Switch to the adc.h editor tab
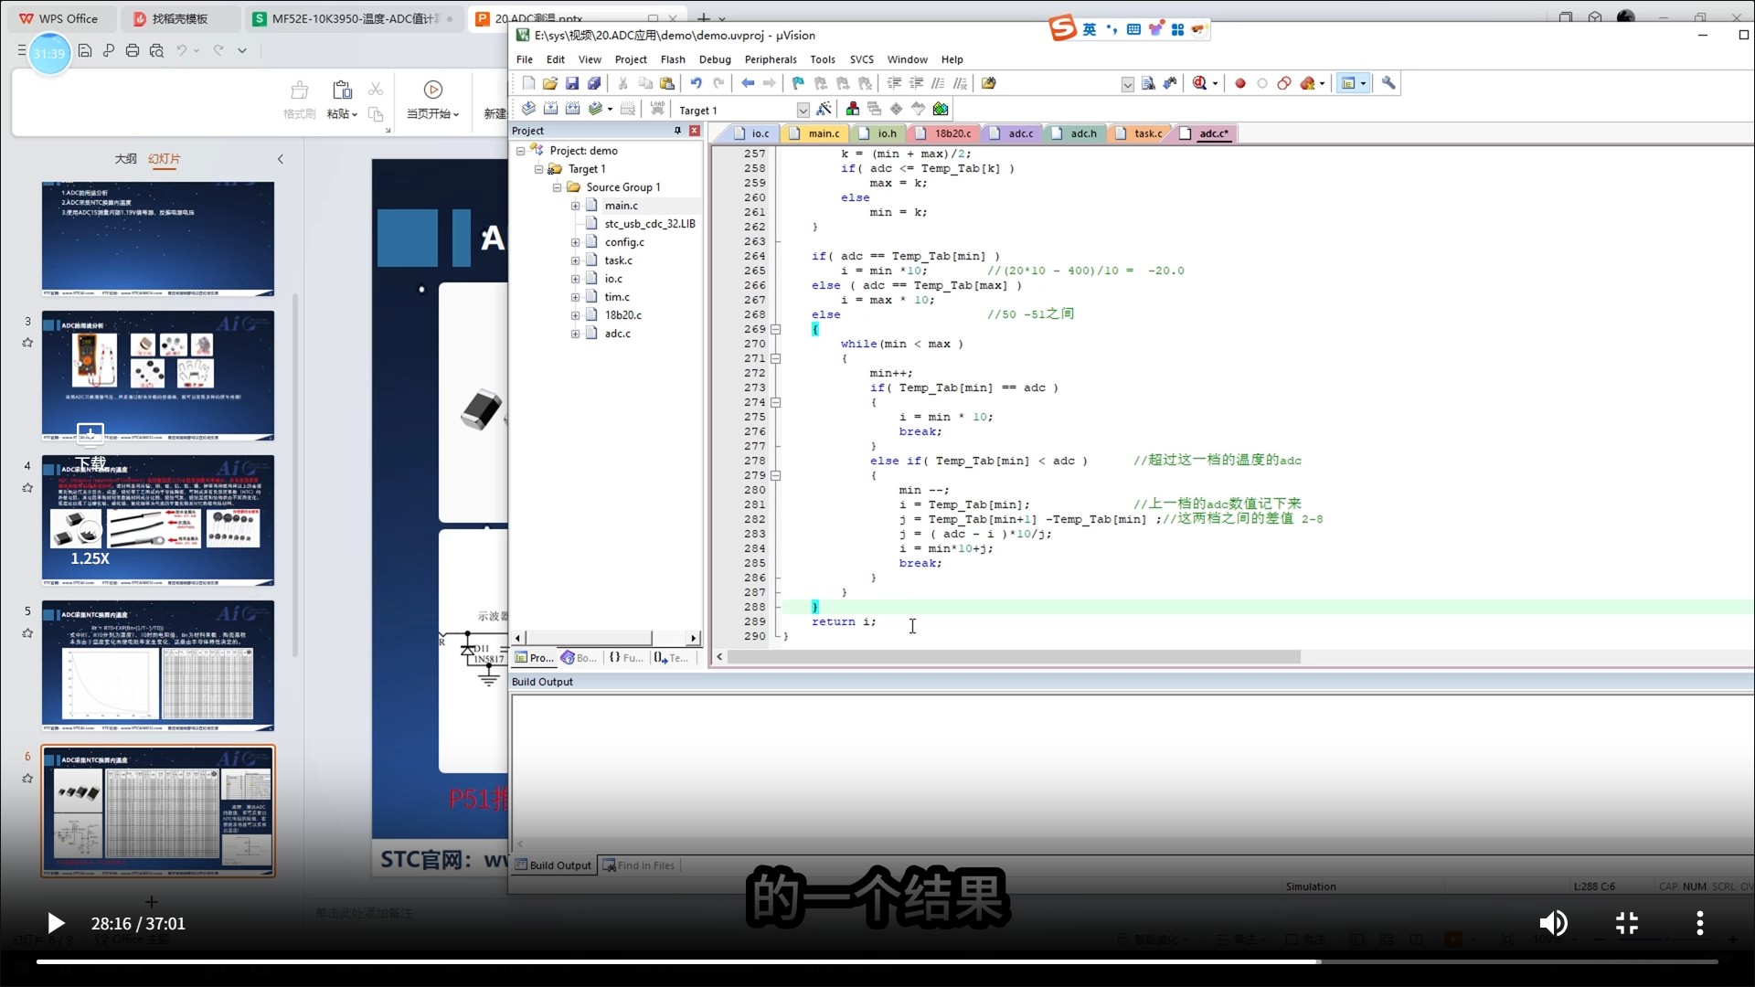Image resolution: width=1755 pixels, height=987 pixels. coord(1075,133)
